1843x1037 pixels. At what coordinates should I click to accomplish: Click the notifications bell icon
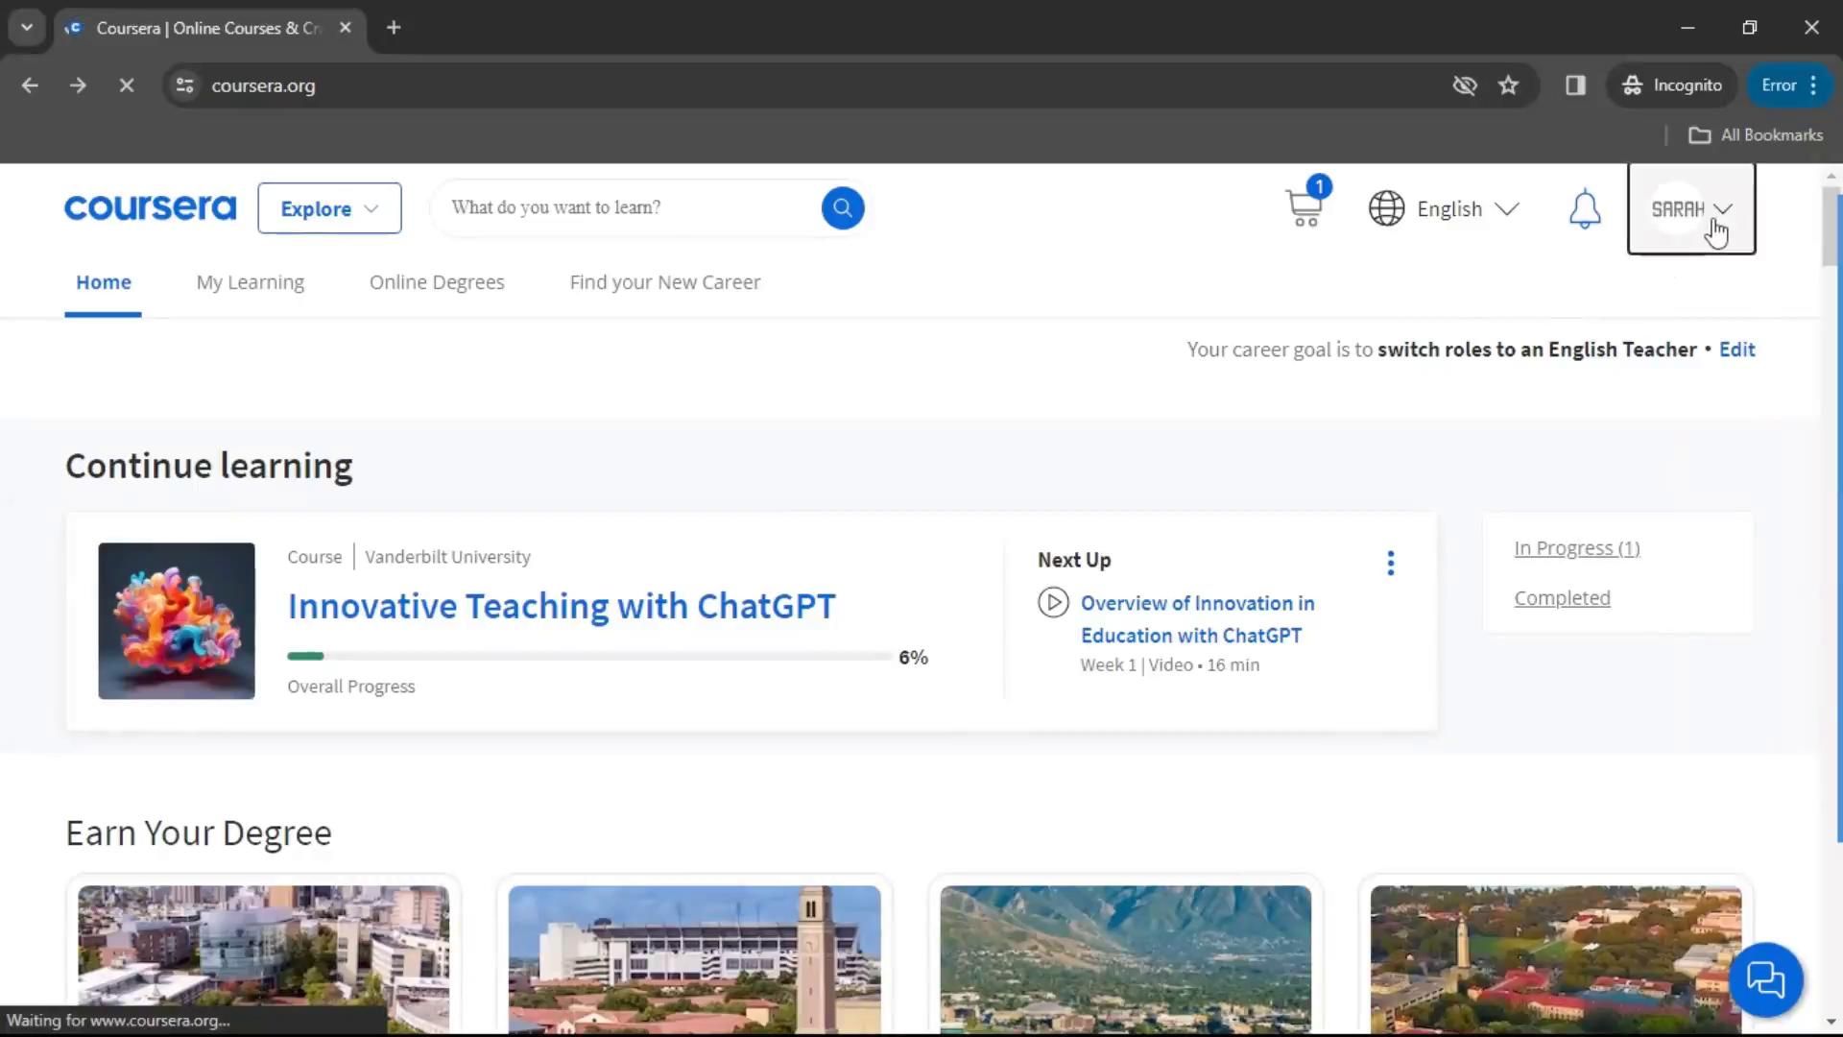click(x=1585, y=208)
